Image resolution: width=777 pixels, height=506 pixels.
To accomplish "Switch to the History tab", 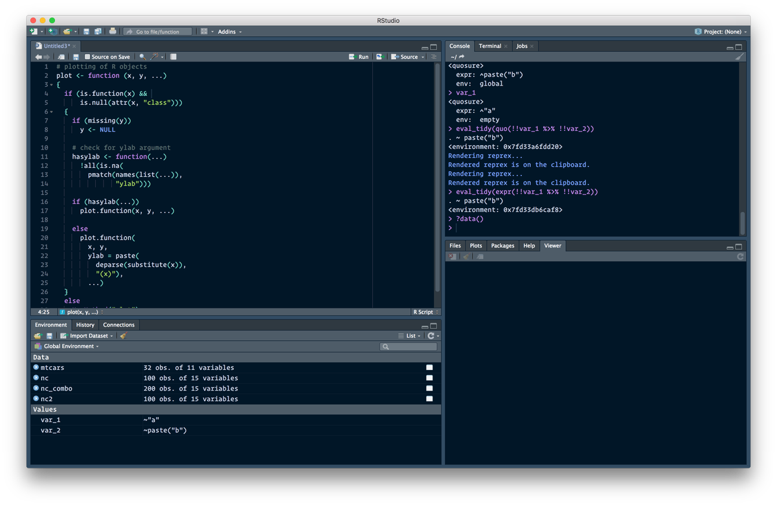I will (x=85, y=325).
